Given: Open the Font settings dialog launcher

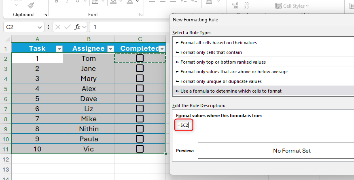Looking at the screenshot, I should (x=140, y=14).
